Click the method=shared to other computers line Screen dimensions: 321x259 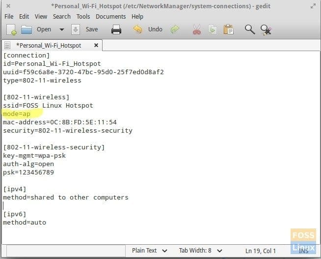pyautogui.click(x=66, y=198)
